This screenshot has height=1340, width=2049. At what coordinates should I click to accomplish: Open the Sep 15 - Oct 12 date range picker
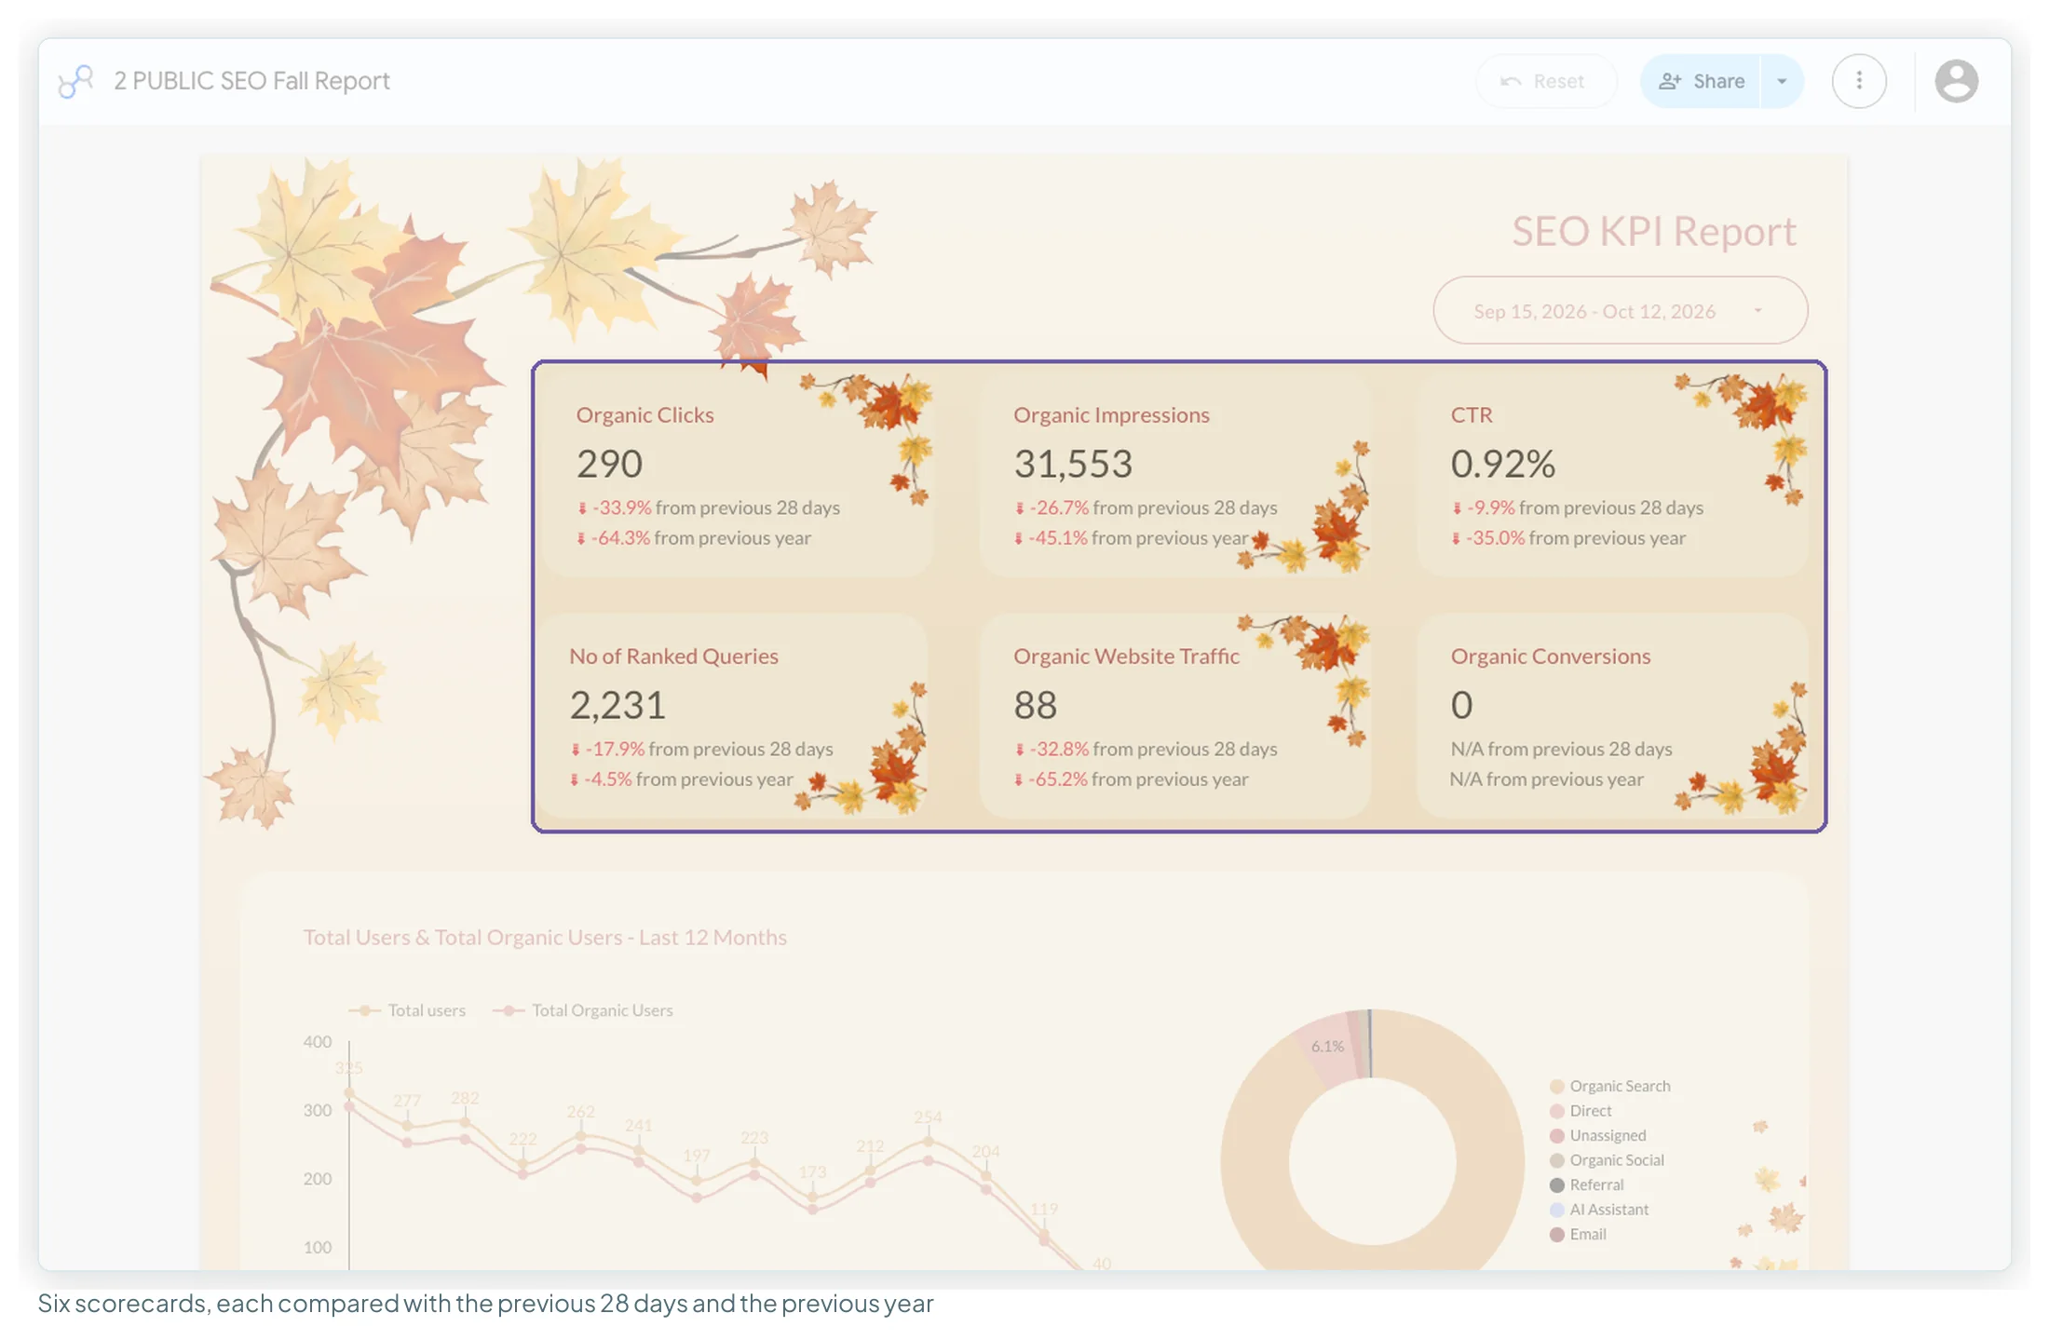point(1620,311)
